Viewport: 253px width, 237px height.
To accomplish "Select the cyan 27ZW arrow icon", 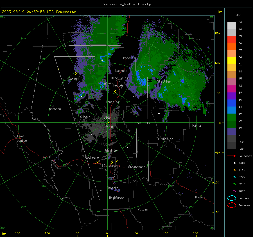I will pos(232,177).
